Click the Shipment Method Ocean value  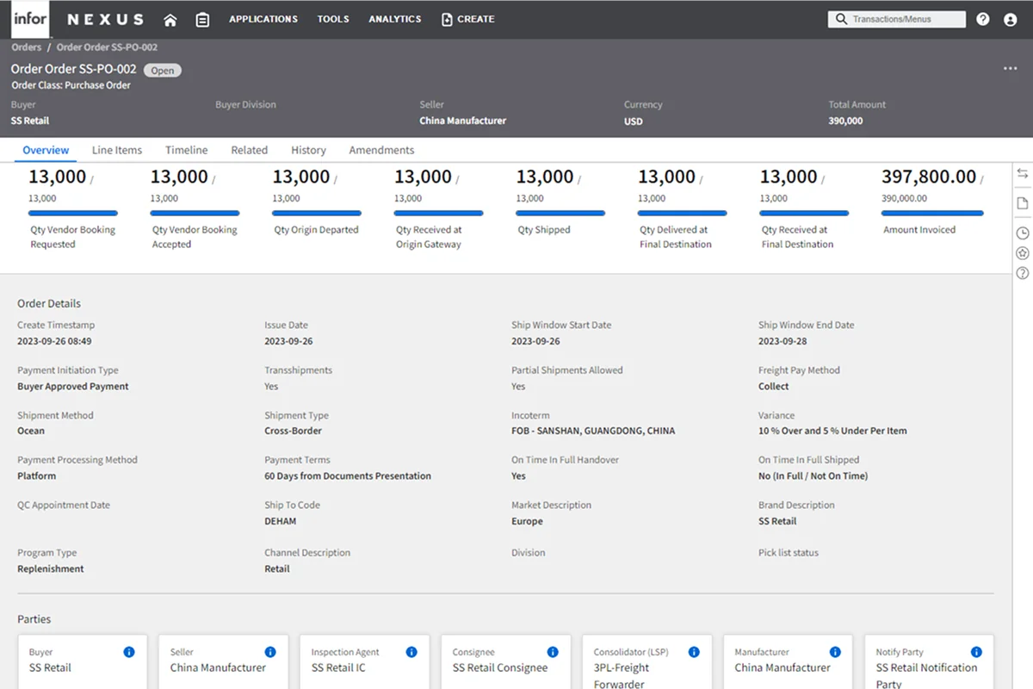pyautogui.click(x=31, y=431)
